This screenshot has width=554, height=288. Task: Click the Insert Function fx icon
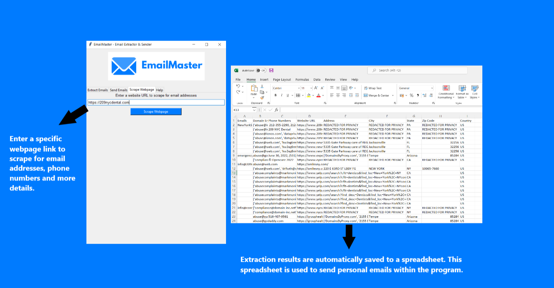pos(276,110)
